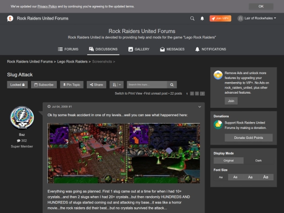Click the Join VIP+ button

[220, 18]
